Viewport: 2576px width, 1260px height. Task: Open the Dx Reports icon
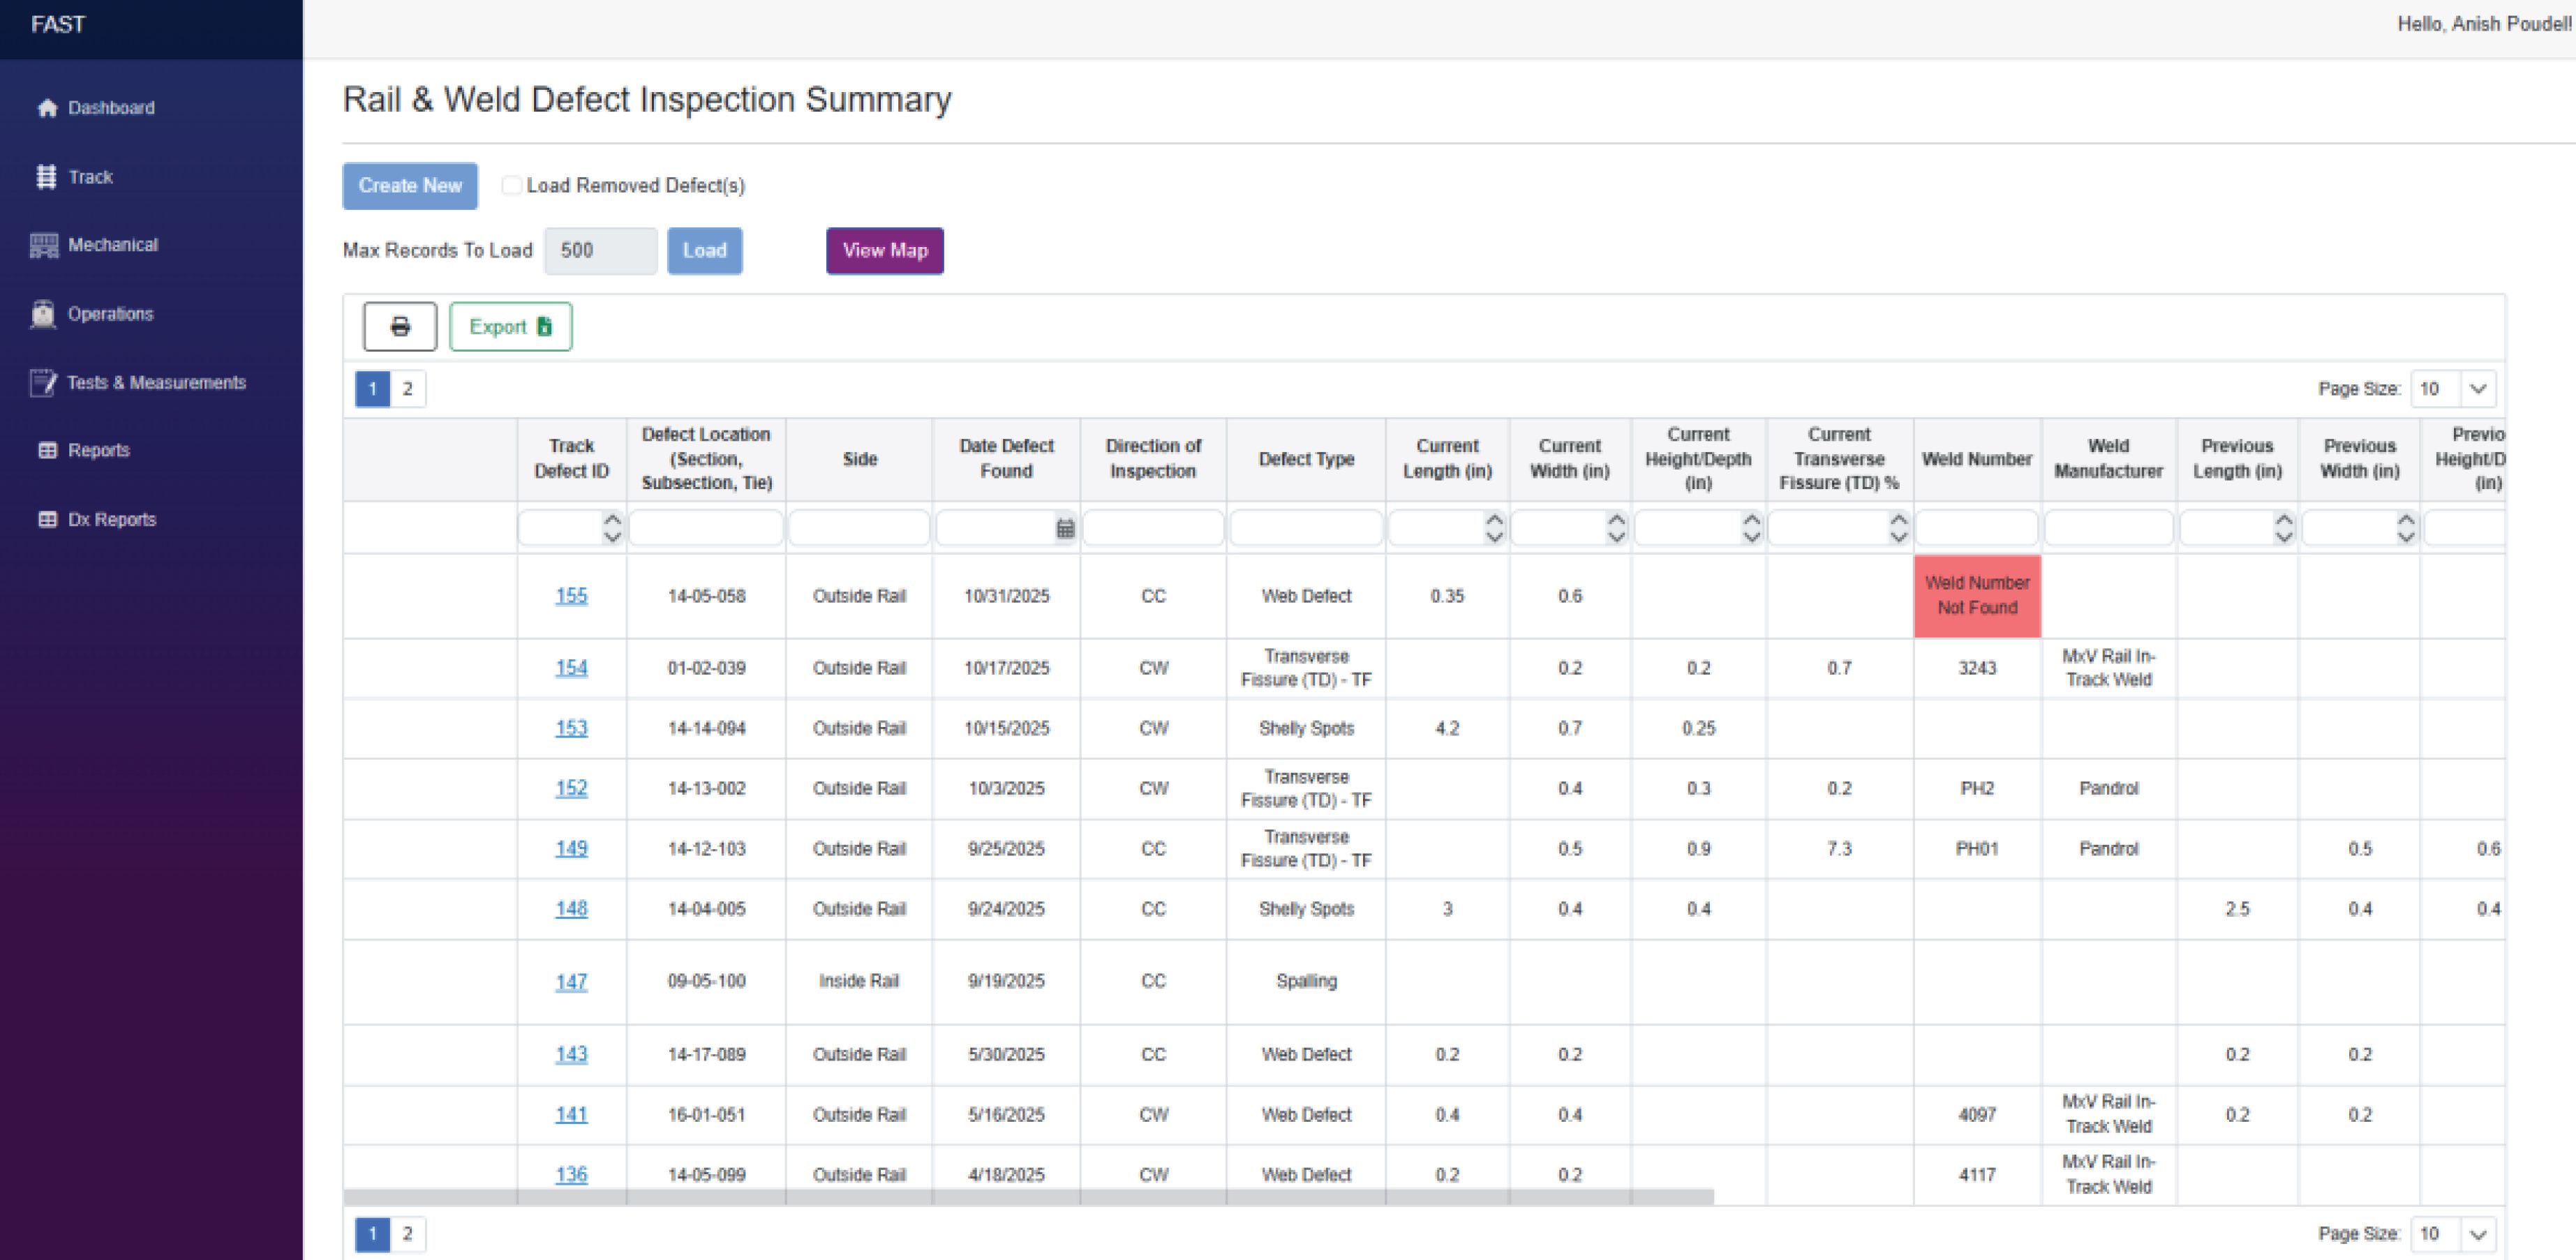click(47, 520)
